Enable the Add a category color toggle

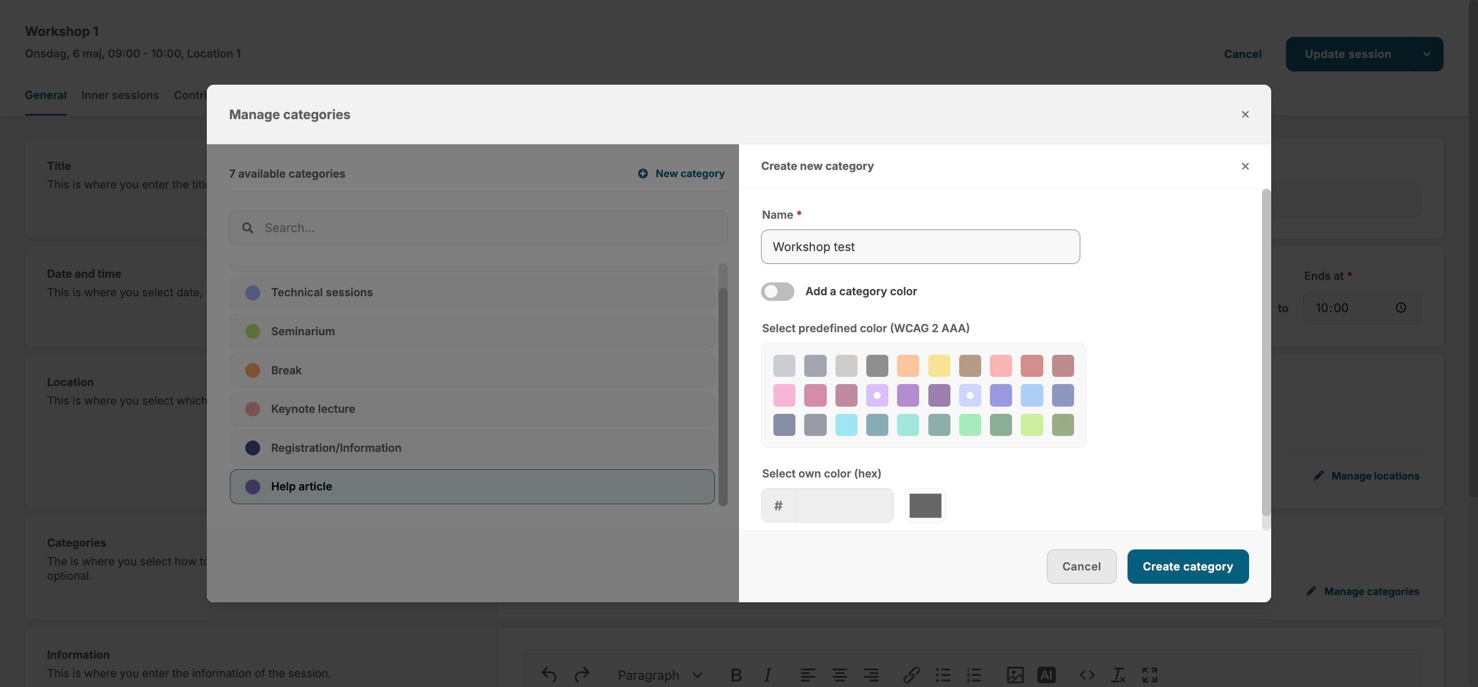point(777,292)
